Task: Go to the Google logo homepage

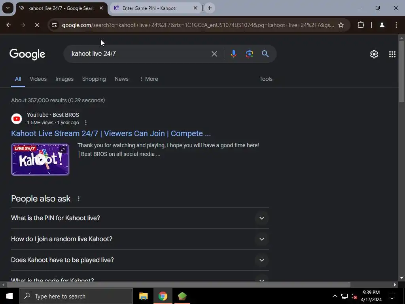Action: click(x=27, y=54)
